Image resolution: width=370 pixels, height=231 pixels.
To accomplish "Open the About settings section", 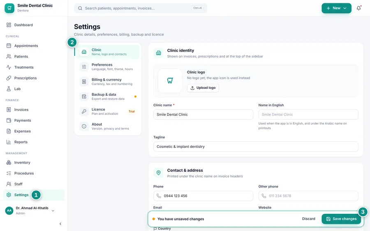I will coord(108,126).
